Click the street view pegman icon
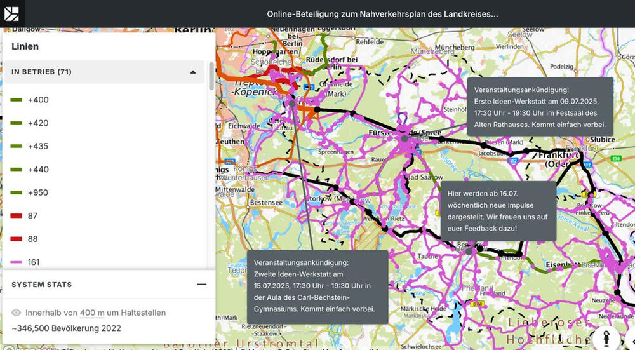Image resolution: width=635 pixels, height=350 pixels. tap(606, 339)
